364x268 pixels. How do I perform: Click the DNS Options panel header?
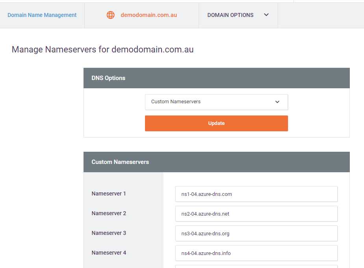click(x=216, y=78)
